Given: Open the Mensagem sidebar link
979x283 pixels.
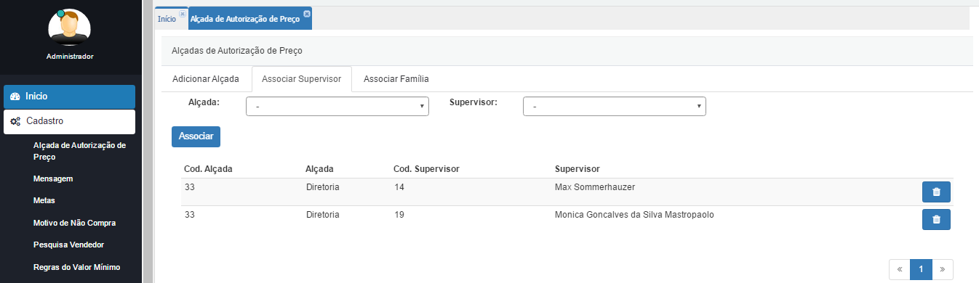Looking at the screenshot, I should pos(53,179).
